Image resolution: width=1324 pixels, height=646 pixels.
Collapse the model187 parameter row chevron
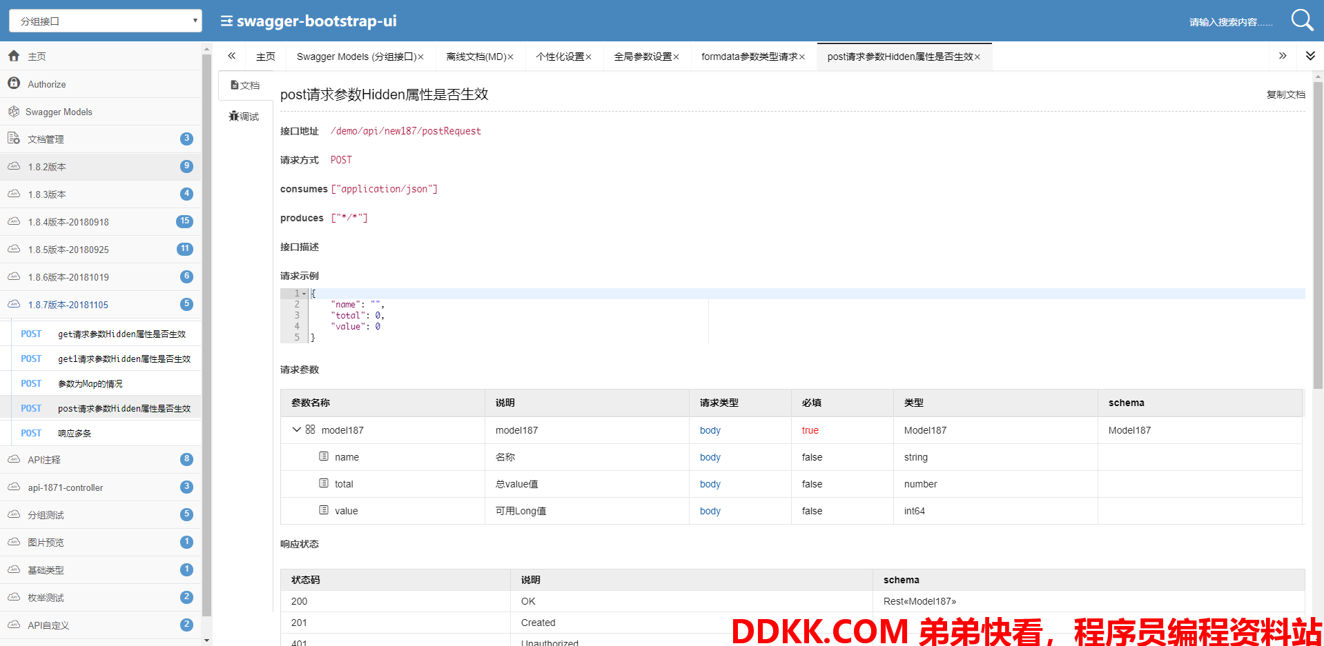pos(297,430)
